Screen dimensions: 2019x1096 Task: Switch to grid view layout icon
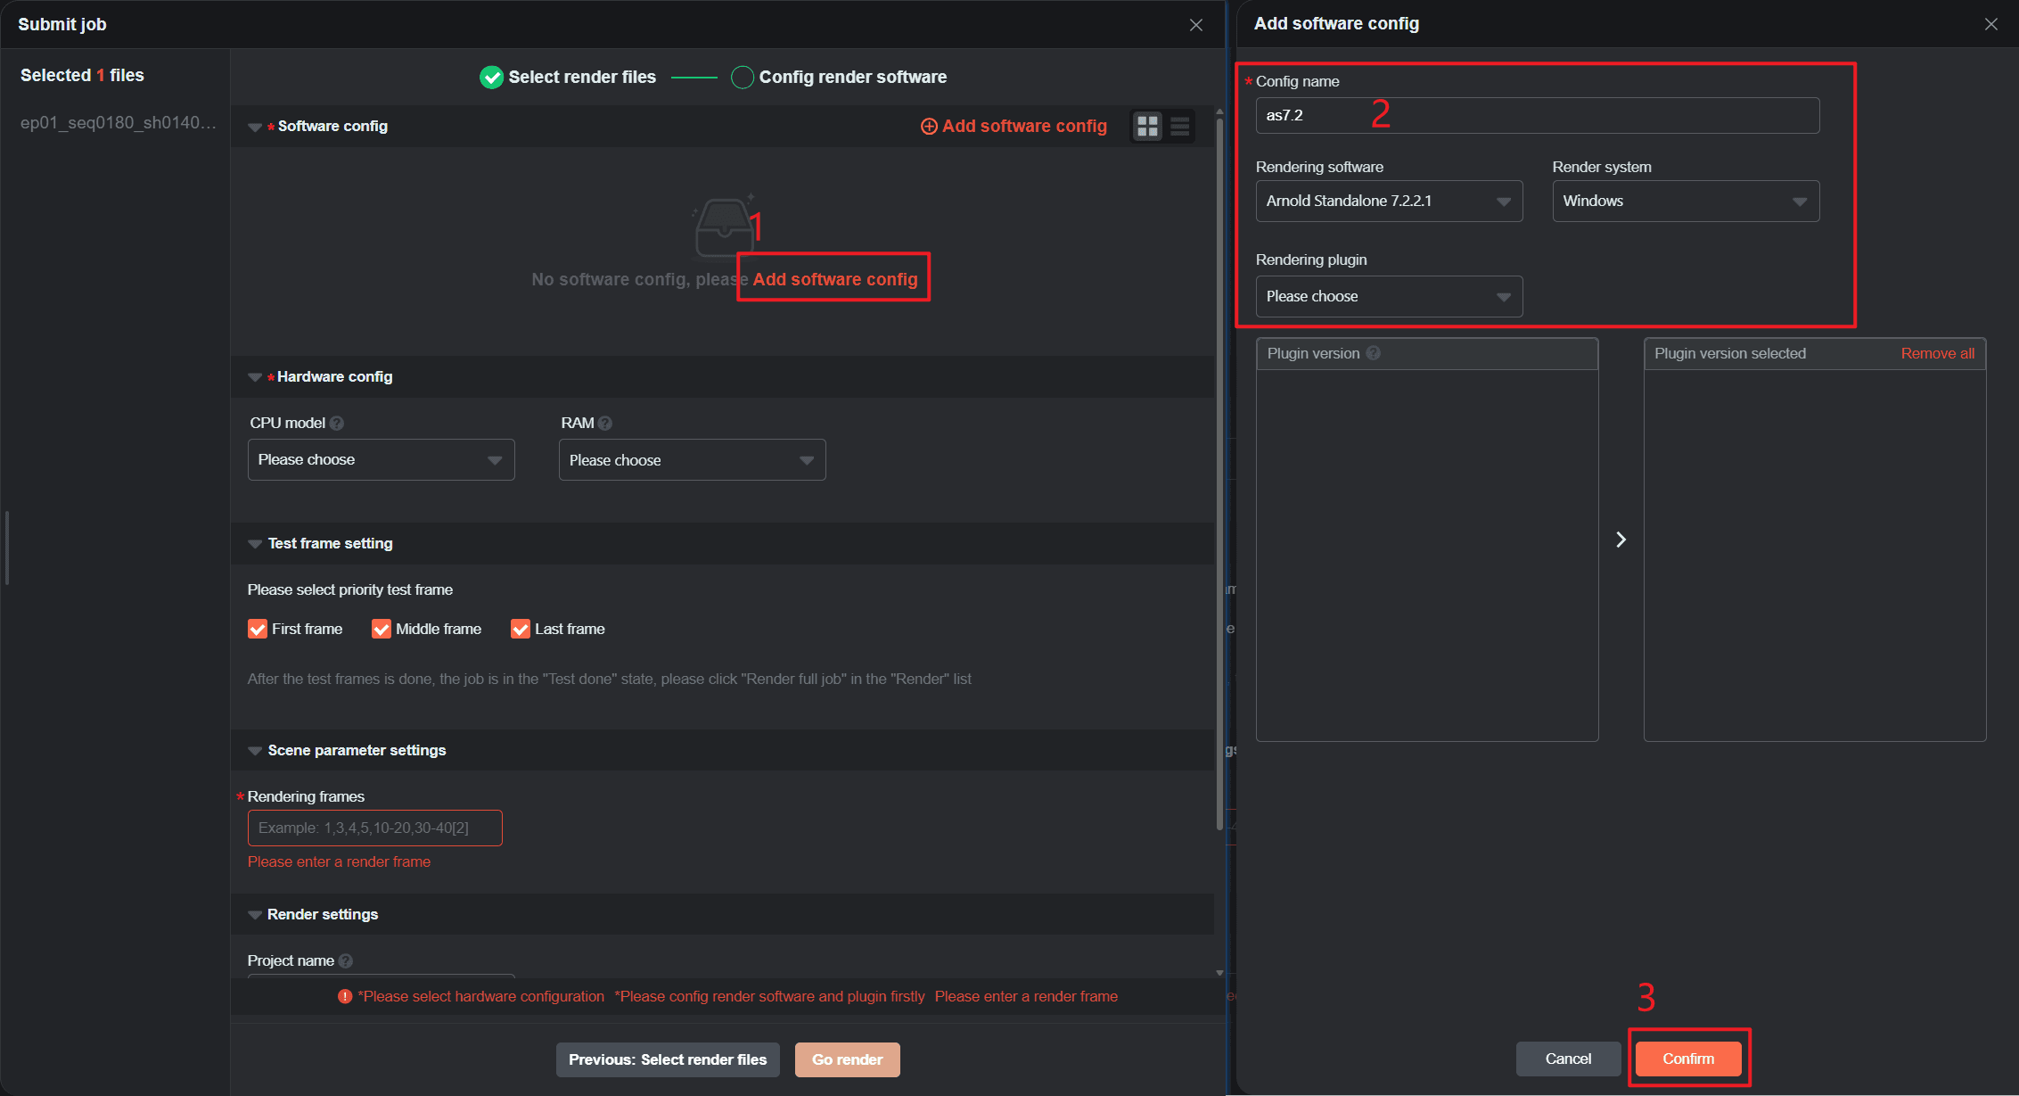tap(1147, 127)
